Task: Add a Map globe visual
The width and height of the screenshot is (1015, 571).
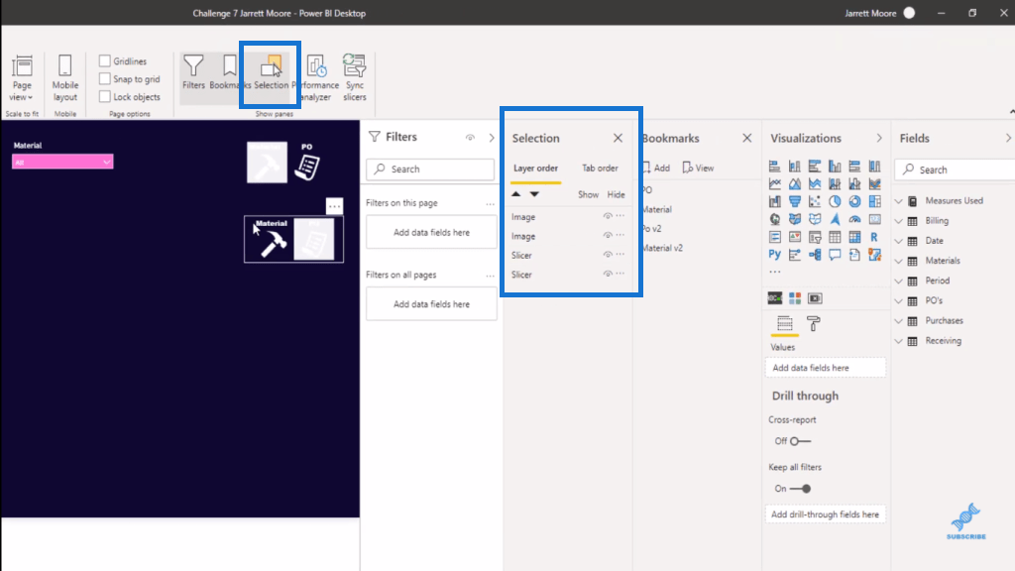Action: (775, 219)
